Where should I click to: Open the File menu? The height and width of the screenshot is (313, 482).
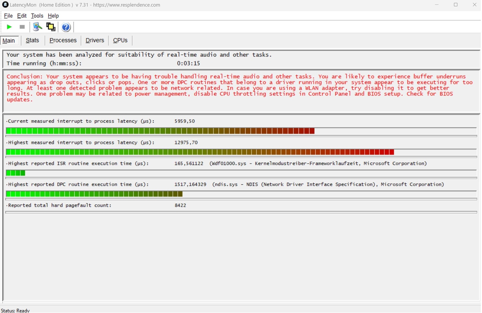[x=8, y=16]
